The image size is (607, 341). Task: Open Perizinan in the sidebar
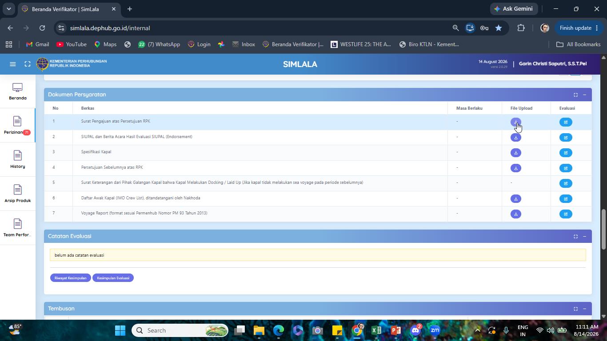click(17, 126)
